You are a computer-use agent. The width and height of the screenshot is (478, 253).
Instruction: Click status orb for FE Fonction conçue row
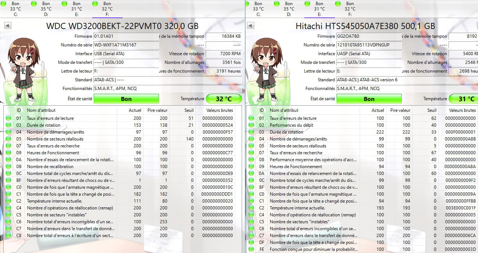click(251, 249)
